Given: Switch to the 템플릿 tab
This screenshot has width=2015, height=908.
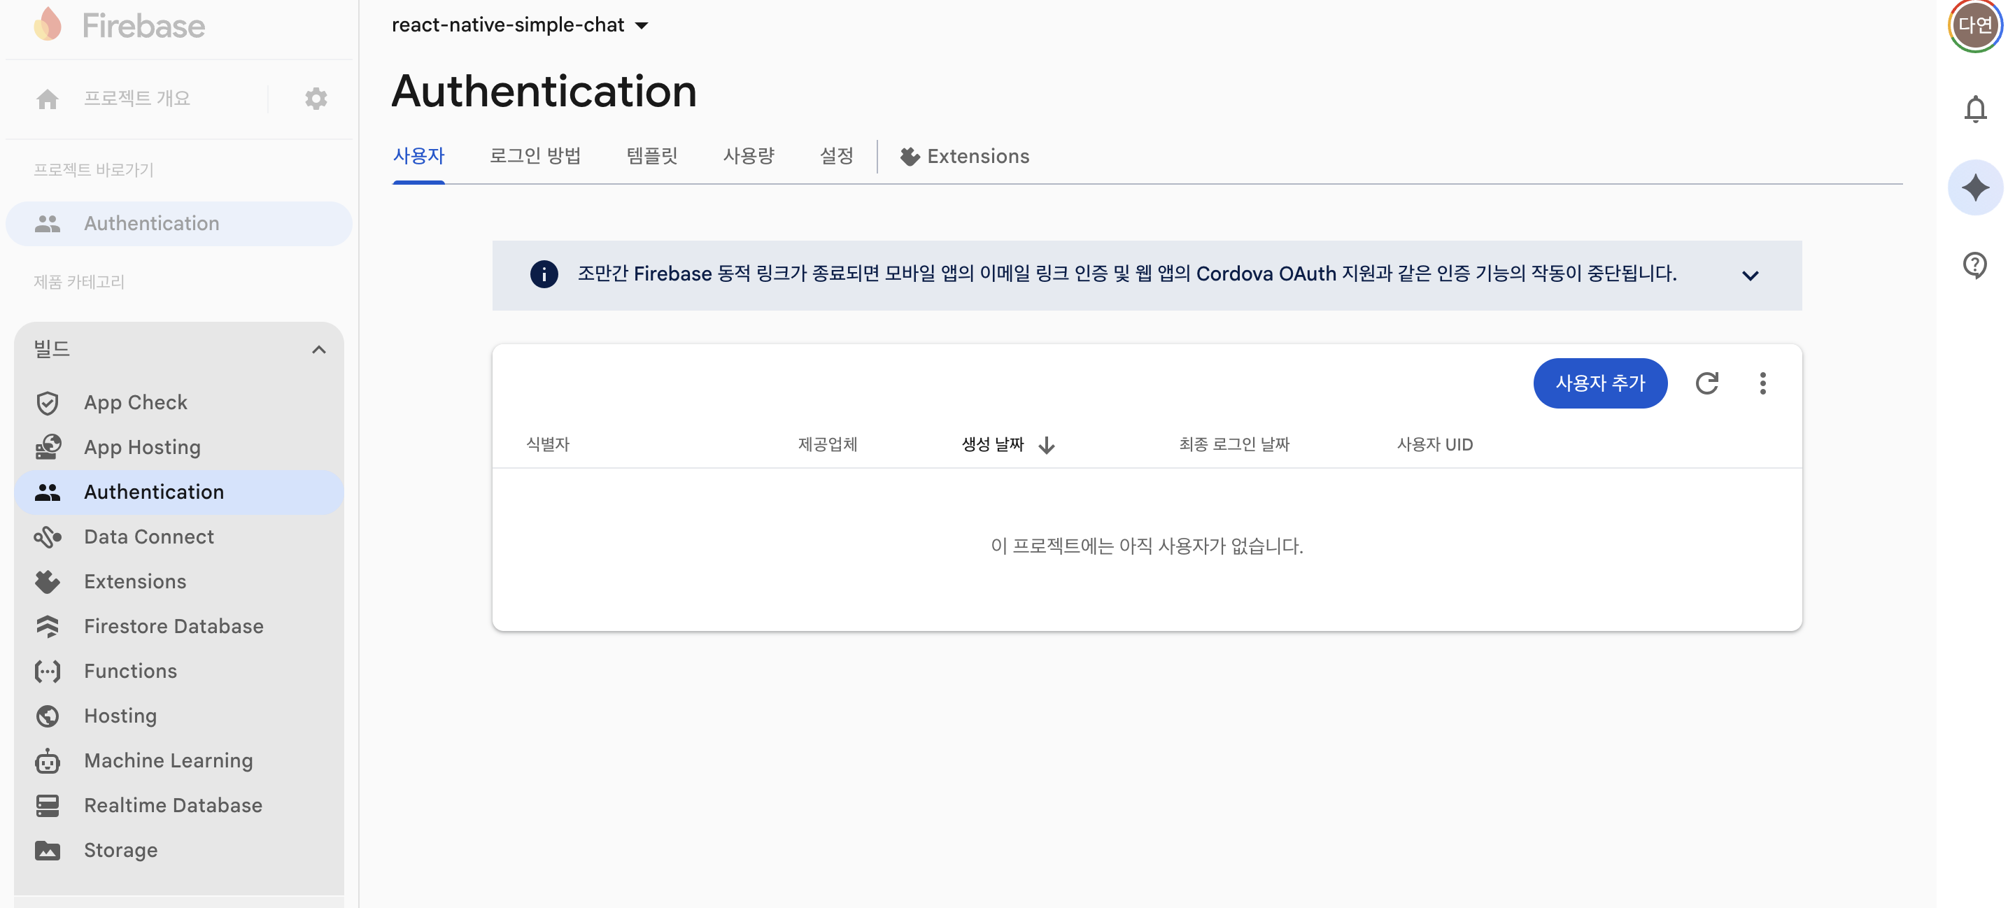Looking at the screenshot, I should 651,155.
